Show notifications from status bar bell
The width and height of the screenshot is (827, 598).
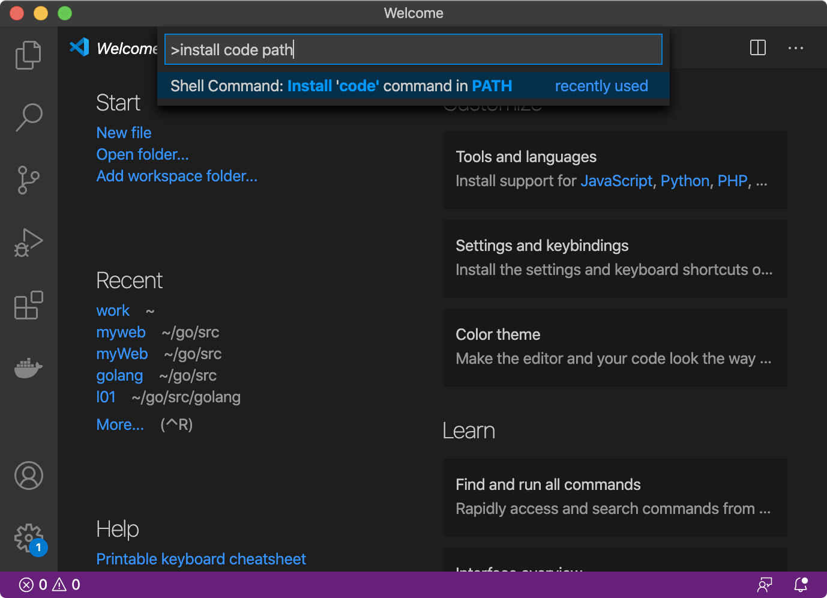(x=801, y=585)
